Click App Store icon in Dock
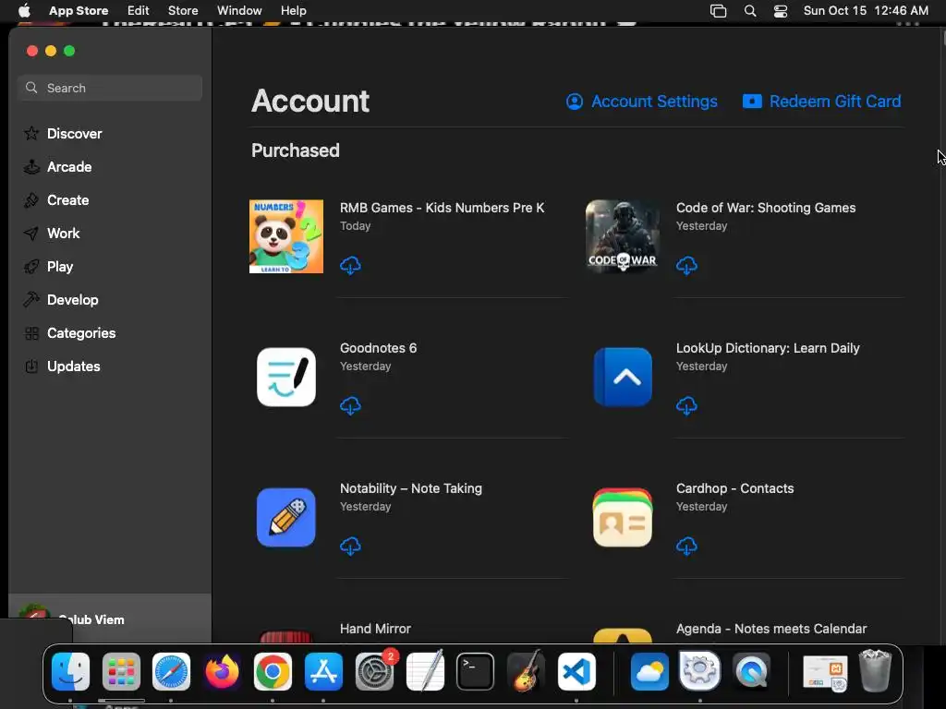The height and width of the screenshot is (709, 946). [323, 671]
